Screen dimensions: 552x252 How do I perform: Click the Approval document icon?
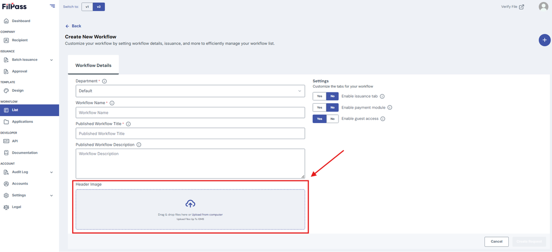pos(6,72)
